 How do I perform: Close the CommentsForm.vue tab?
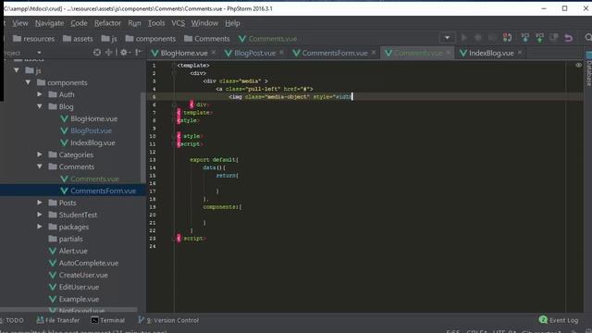[374, 53]
